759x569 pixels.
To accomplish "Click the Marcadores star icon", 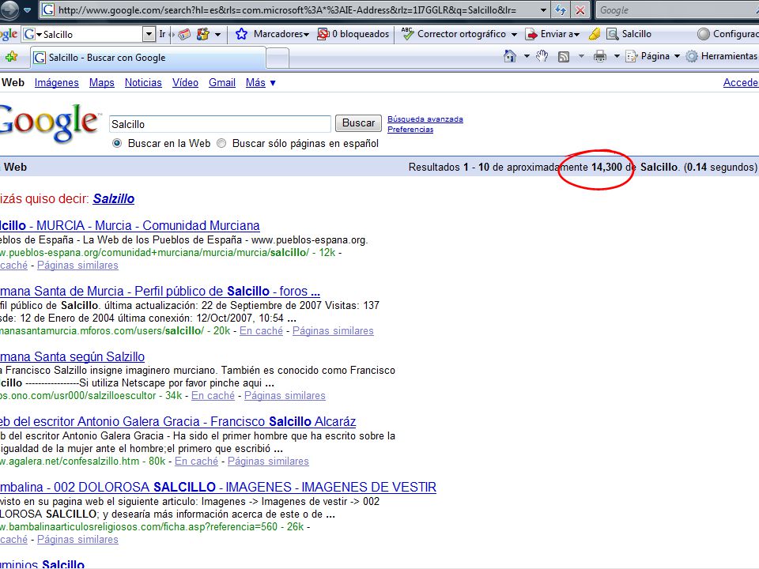I will coord(241,34).
